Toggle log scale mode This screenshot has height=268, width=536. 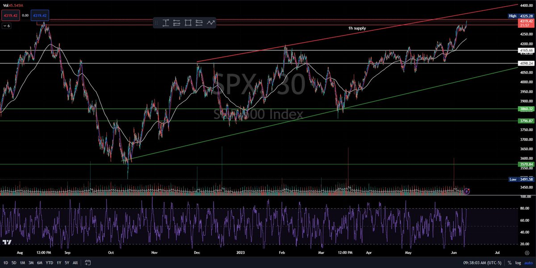pos(518,263)
